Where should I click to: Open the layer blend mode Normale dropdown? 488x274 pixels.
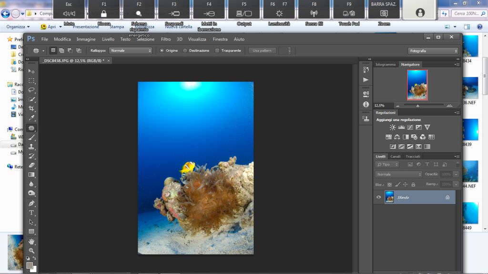tap(398, 175)
